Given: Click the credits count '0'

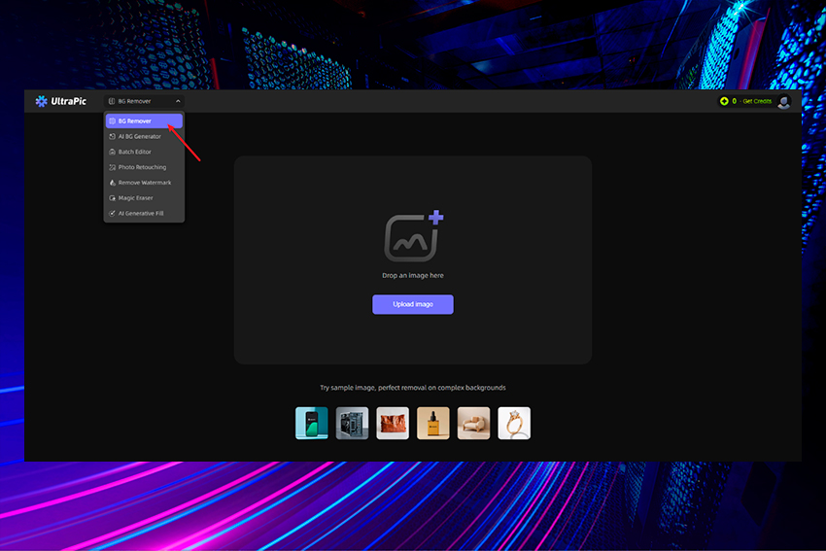Looking at the screenshot, I should coord(734,101).
